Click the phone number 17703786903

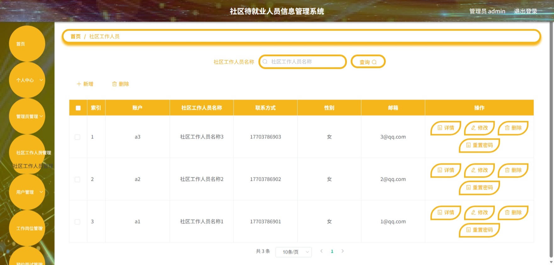(x=266, y=137)
